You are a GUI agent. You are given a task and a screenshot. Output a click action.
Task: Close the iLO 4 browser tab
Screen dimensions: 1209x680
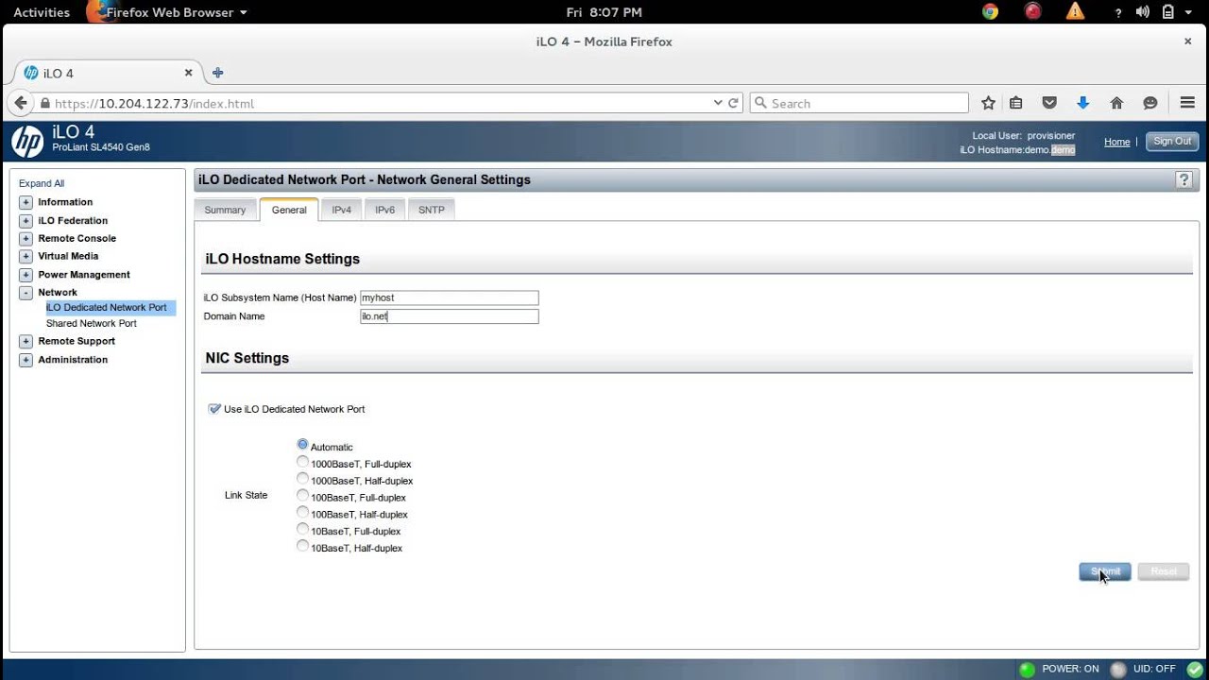point(188,73)
